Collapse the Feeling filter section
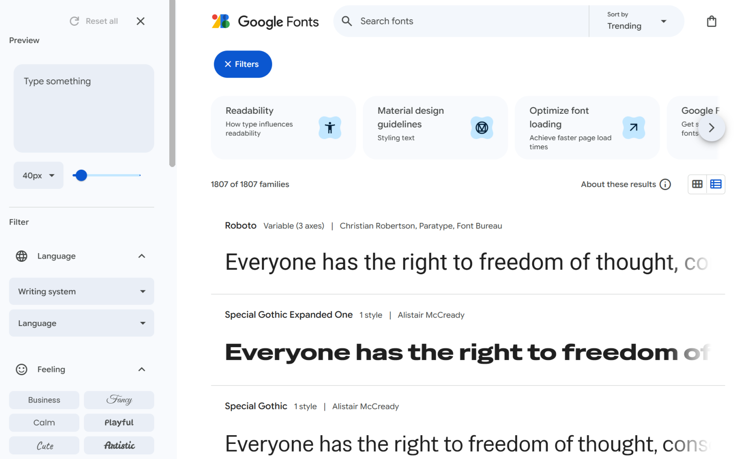This screenshot has width=734, height=459. [142, 369]
